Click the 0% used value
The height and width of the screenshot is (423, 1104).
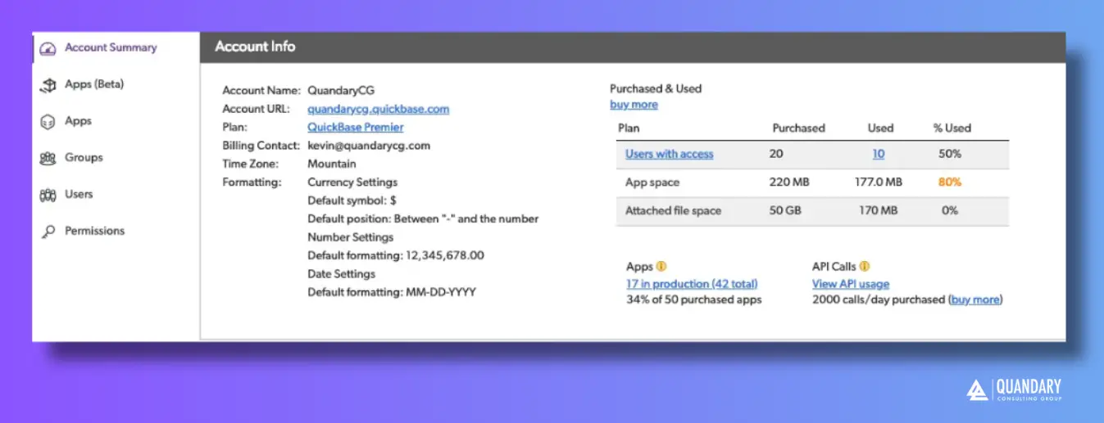950,210
